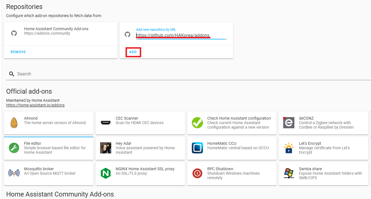Open the File editor add-on title
Viewport: 371px width, 199px height.
click(x=33, y=143)
